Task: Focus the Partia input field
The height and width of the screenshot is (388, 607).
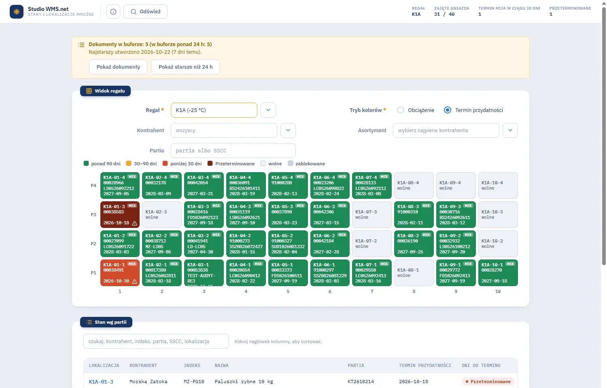Action: coord(233,150)
